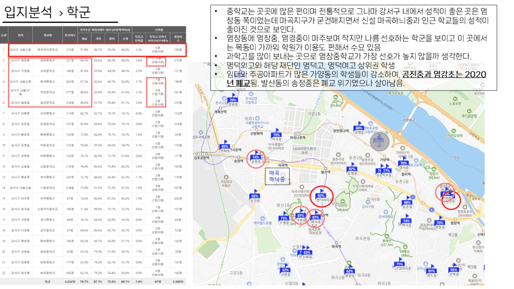Open the 63% flag marker at 신화중

307,252
